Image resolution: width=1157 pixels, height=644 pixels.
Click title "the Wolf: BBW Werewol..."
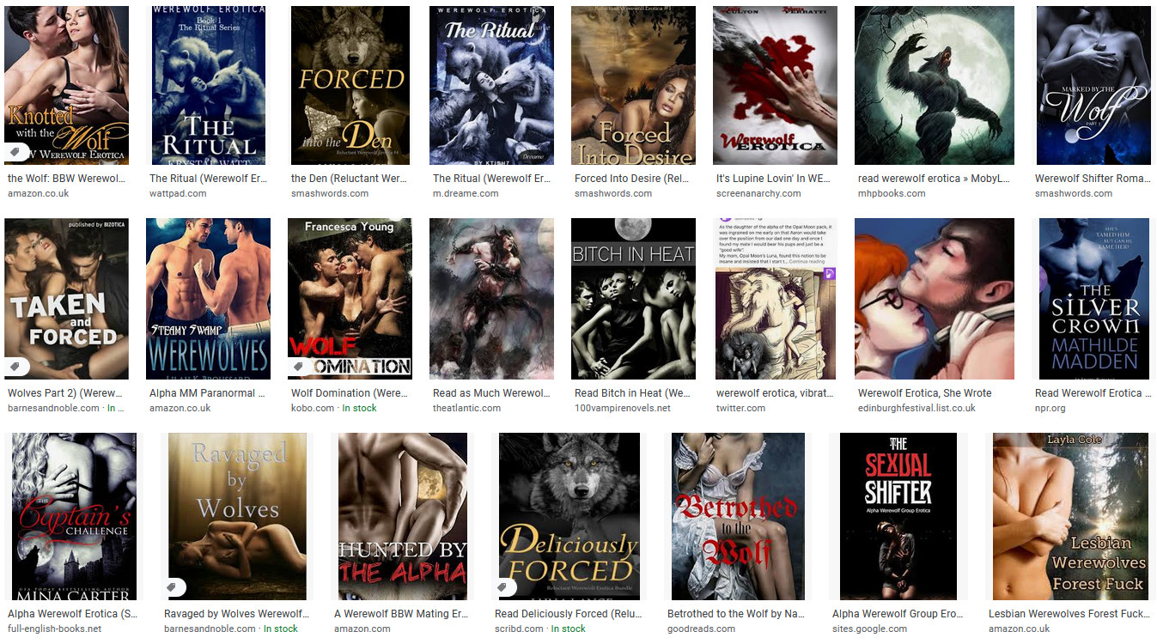click(x=66, y=179)
